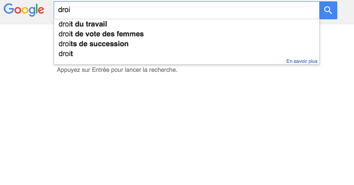The image size is (354, 185).
Task: Pick the 'droits de succession' suggestion
Action: tap(187, 44)
